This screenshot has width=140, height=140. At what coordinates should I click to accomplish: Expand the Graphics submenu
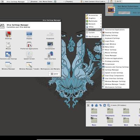click(93, 18)
